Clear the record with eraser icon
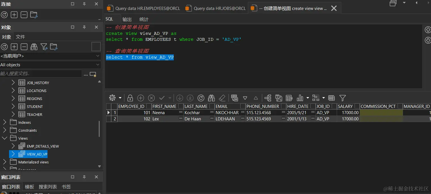The image size is (431, 194). point(222,98)
